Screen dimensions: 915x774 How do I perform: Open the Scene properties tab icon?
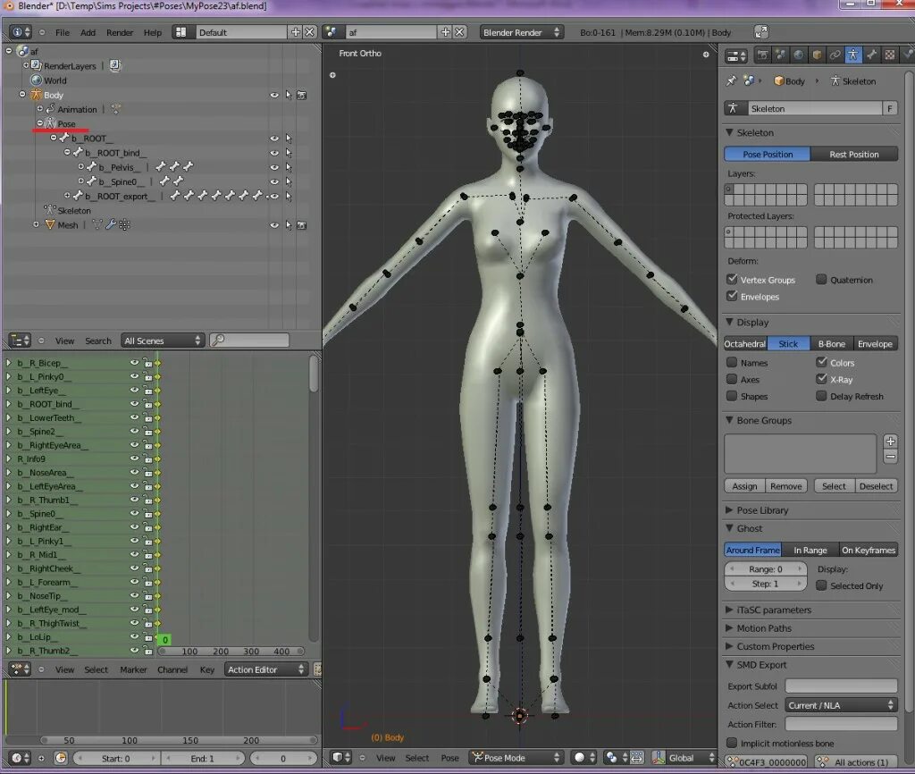click(780, 55)
